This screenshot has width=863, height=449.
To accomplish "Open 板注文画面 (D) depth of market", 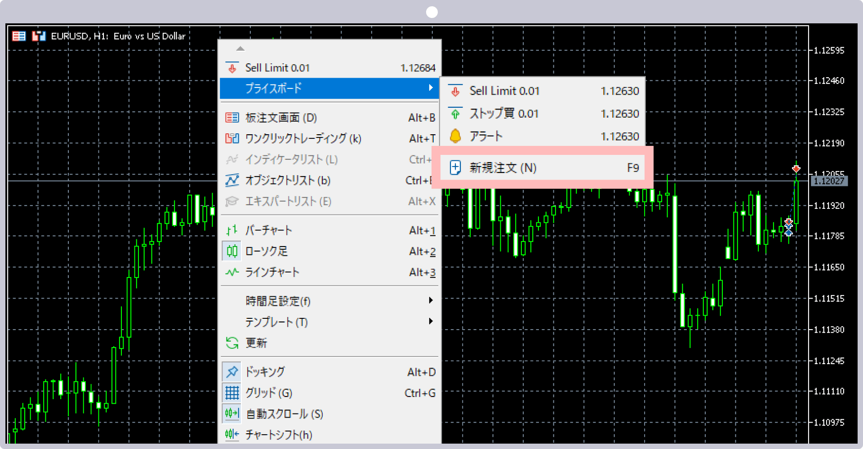I will coord(329,118).
